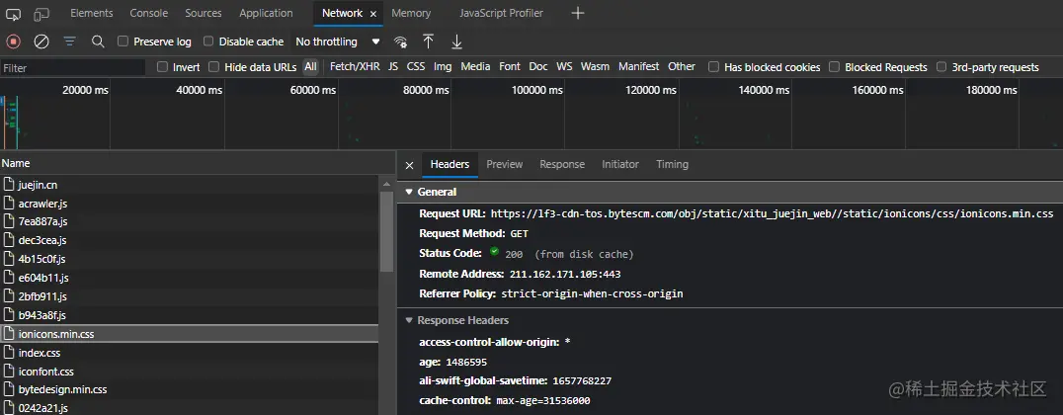1063x415 pixels.
Task: Click the green status code indicator icon
Action: [494, 252]
